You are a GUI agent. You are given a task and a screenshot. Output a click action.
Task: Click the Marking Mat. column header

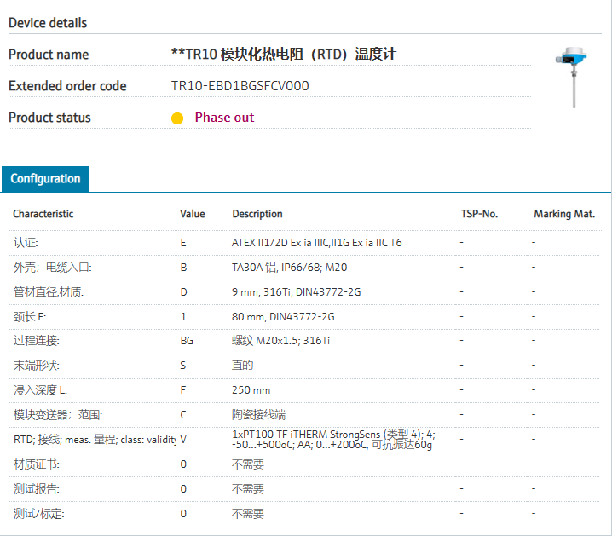coord(564,214)
